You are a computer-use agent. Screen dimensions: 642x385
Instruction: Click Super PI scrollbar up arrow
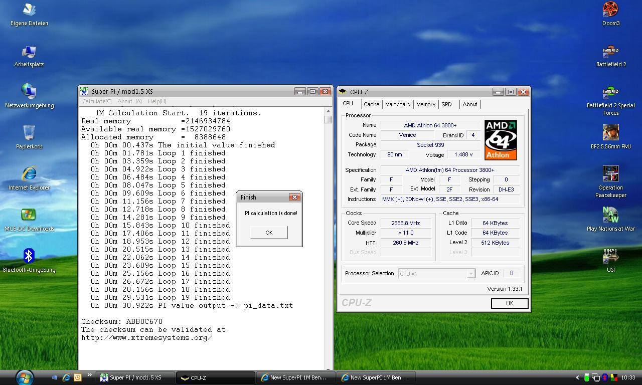click(328, 111)
